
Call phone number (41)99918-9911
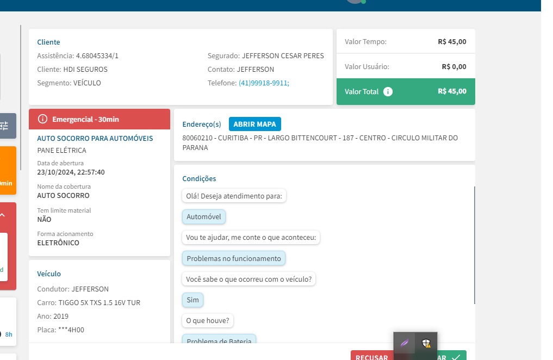coord(264,83)
